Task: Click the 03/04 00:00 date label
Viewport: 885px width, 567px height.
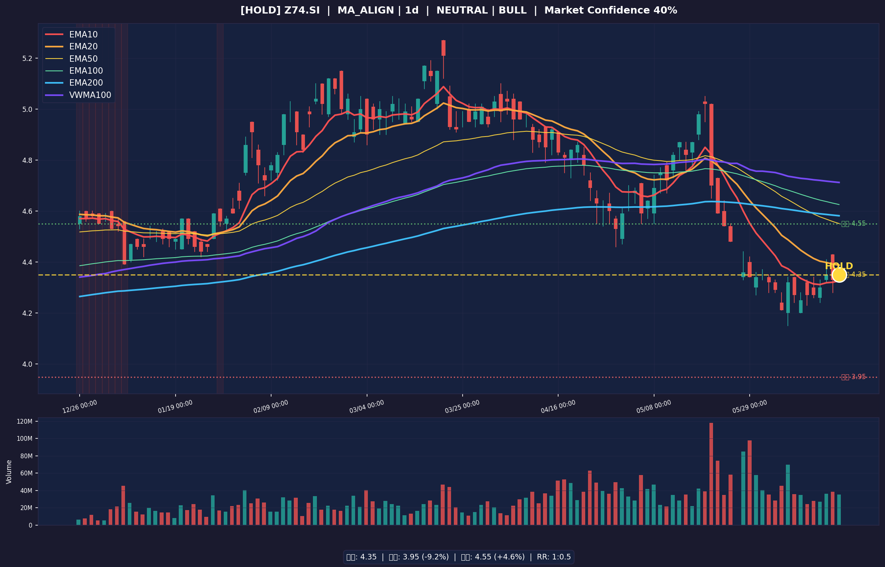Action: [367, 407]
